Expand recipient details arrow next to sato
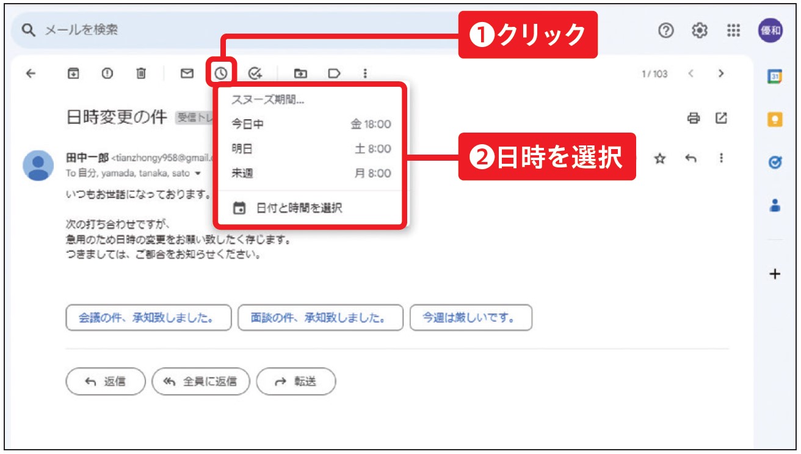The height and width of the screenshot is (454, 801). (x=197, y=174)
